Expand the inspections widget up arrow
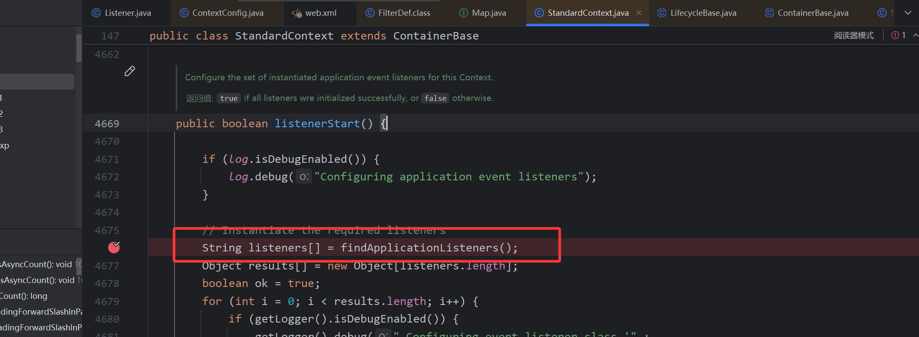This screenshot has width=919, height=337. point(915,36)
